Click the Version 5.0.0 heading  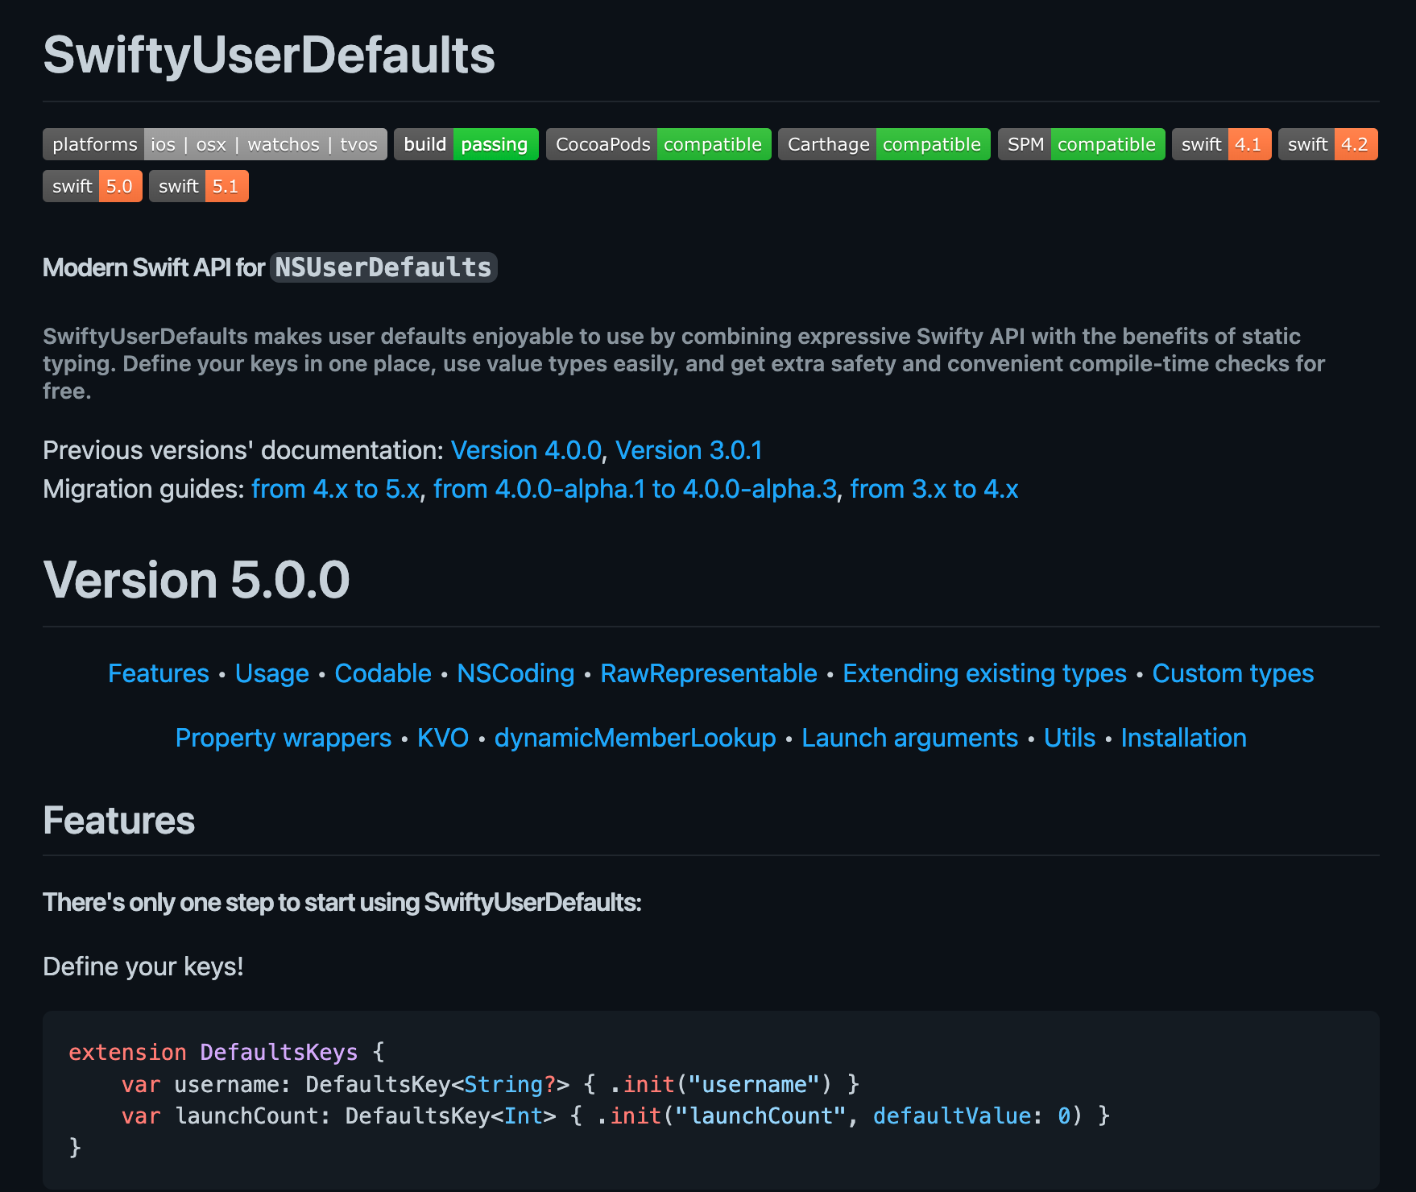(197, 580)
